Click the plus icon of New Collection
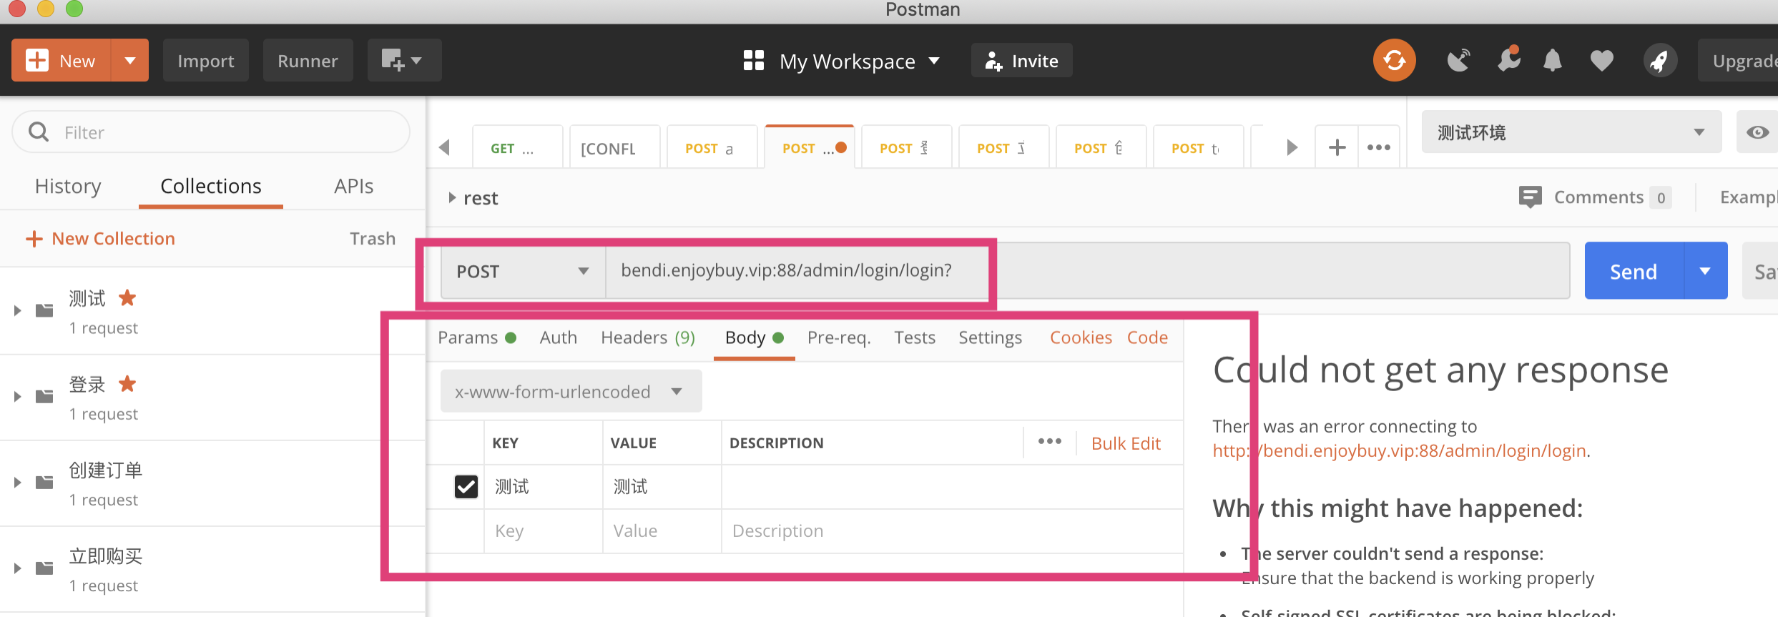 [34, 239]
